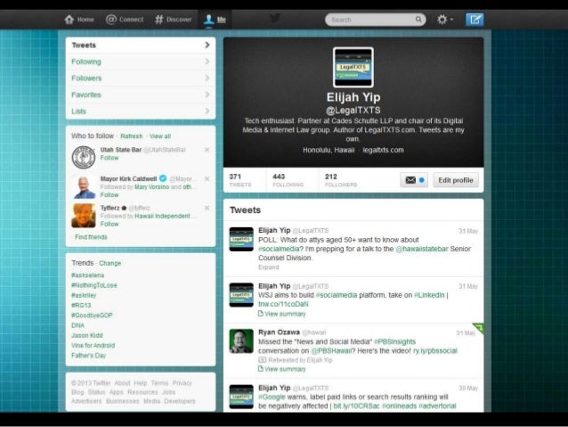Dismiss the Mayor Kirk Caldwell suggestion

pyautogui.click(x=207, y=179)
